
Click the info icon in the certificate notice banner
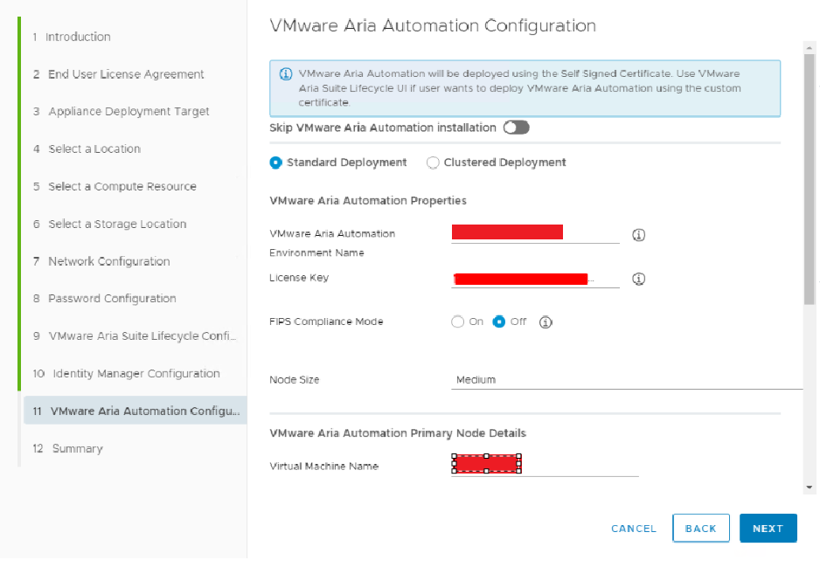click(x=286, y=73)
